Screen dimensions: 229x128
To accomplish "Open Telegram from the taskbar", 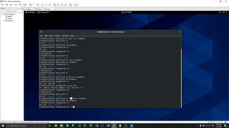I will 67,126.
